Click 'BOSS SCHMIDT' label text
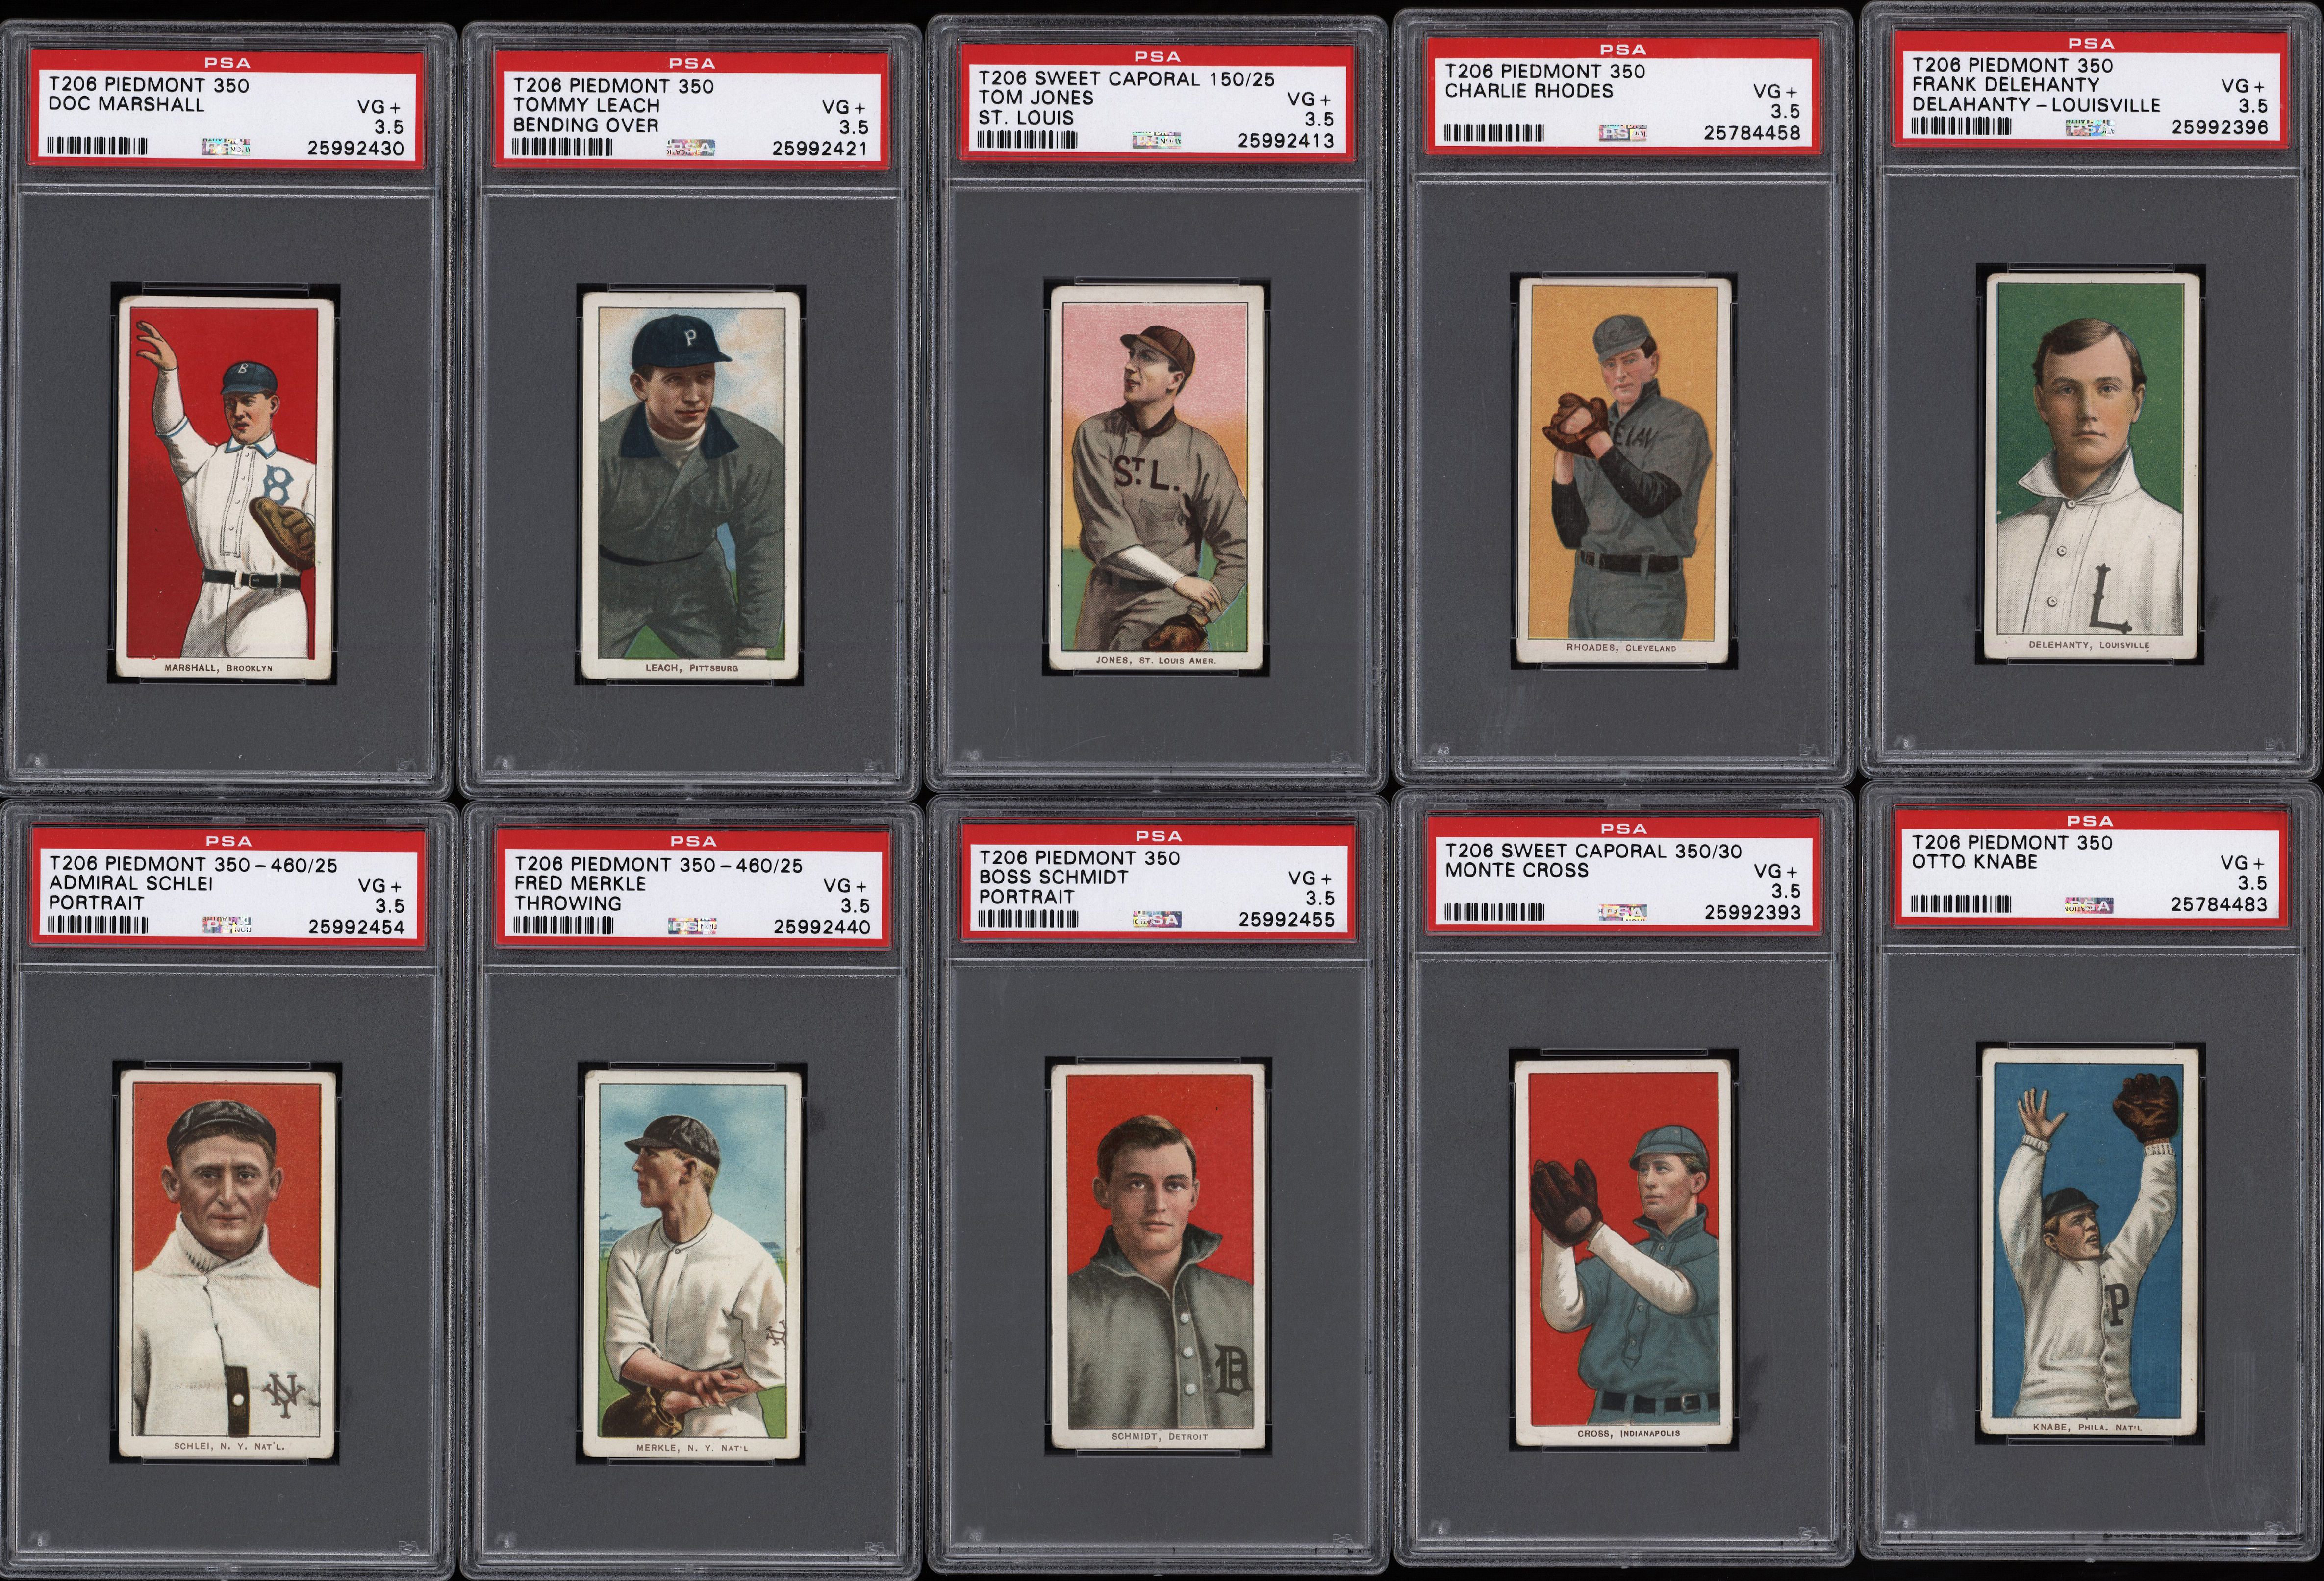2324x1581 pixels. click(x=1054, y=877)
